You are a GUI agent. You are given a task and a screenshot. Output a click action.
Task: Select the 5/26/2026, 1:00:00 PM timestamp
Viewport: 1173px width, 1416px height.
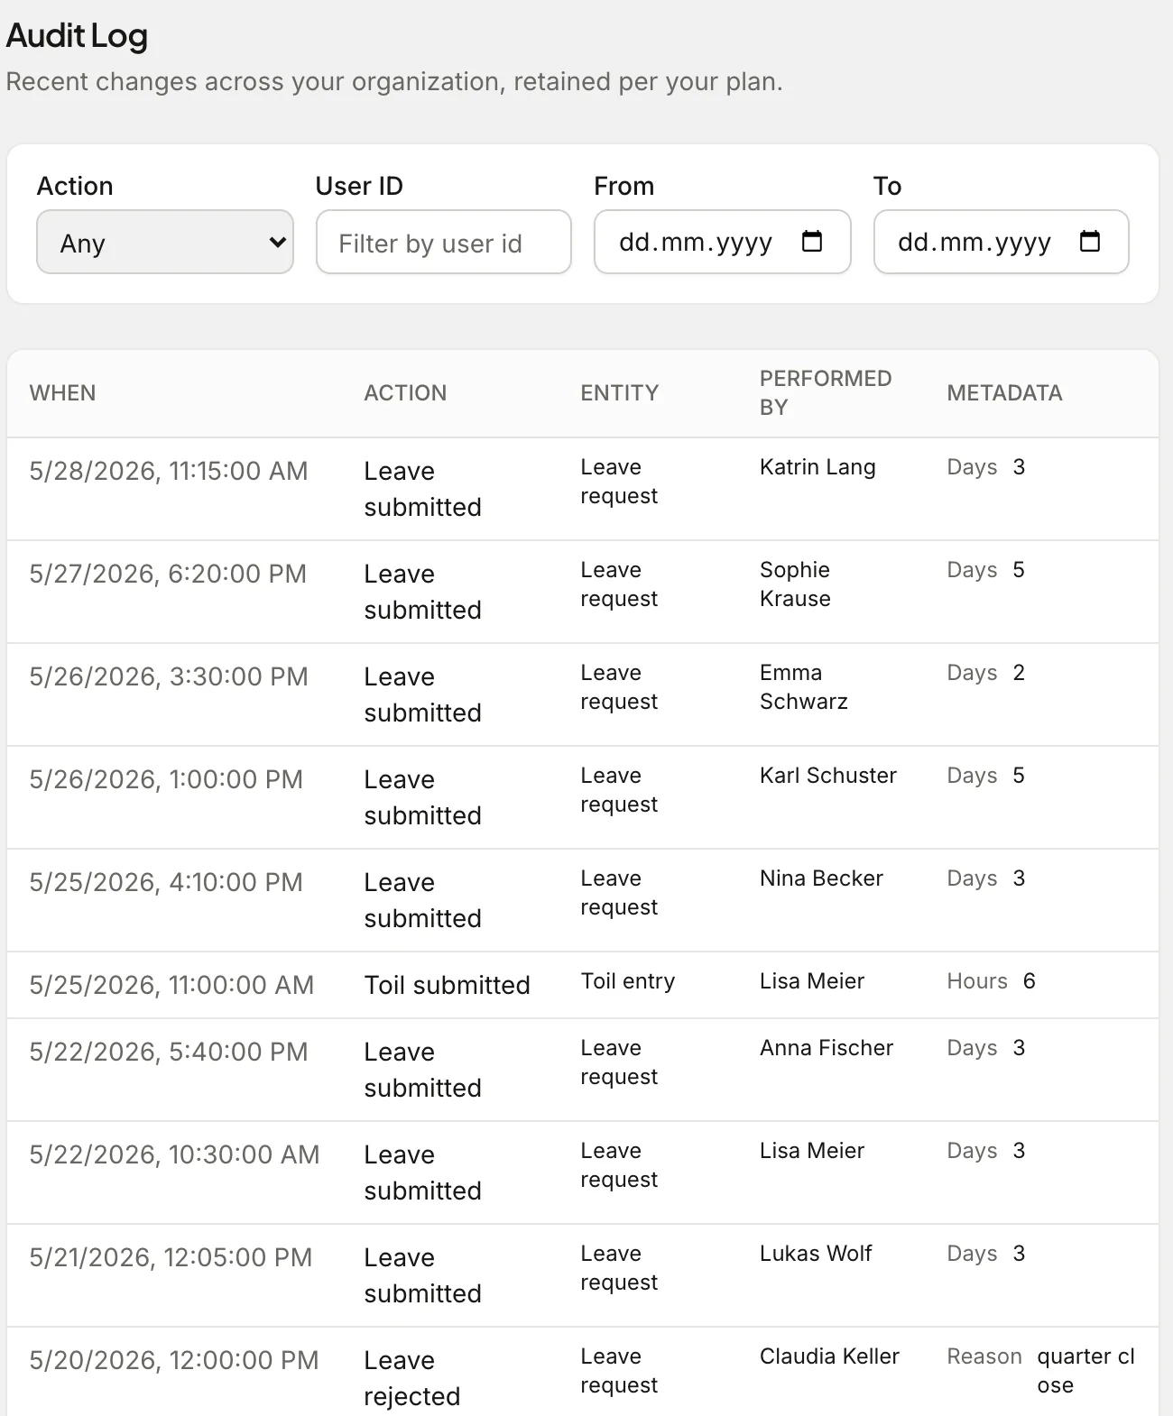tap(166, 779)
